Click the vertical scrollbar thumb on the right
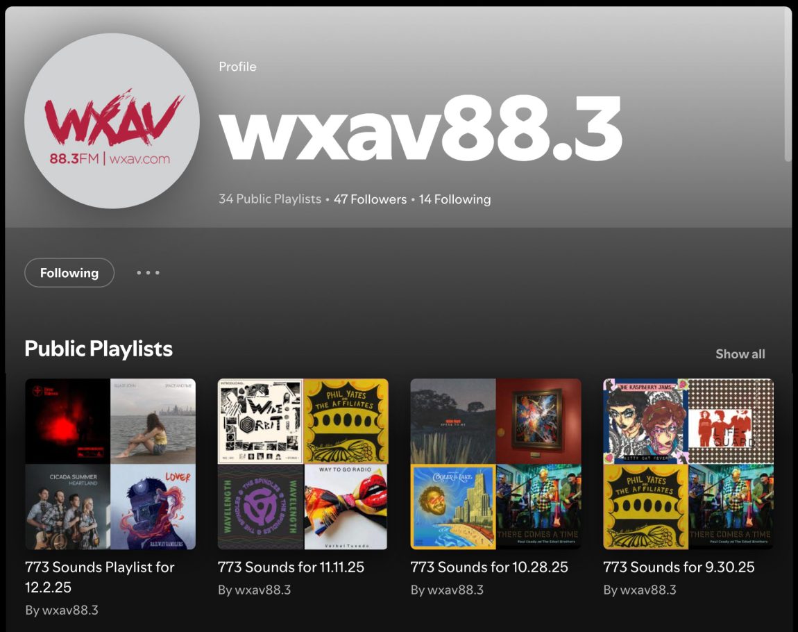 point(788,85)
